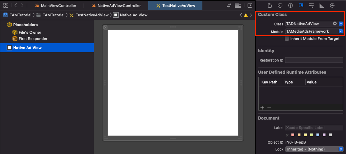Select the white view on the canvas

click(173, 83)
